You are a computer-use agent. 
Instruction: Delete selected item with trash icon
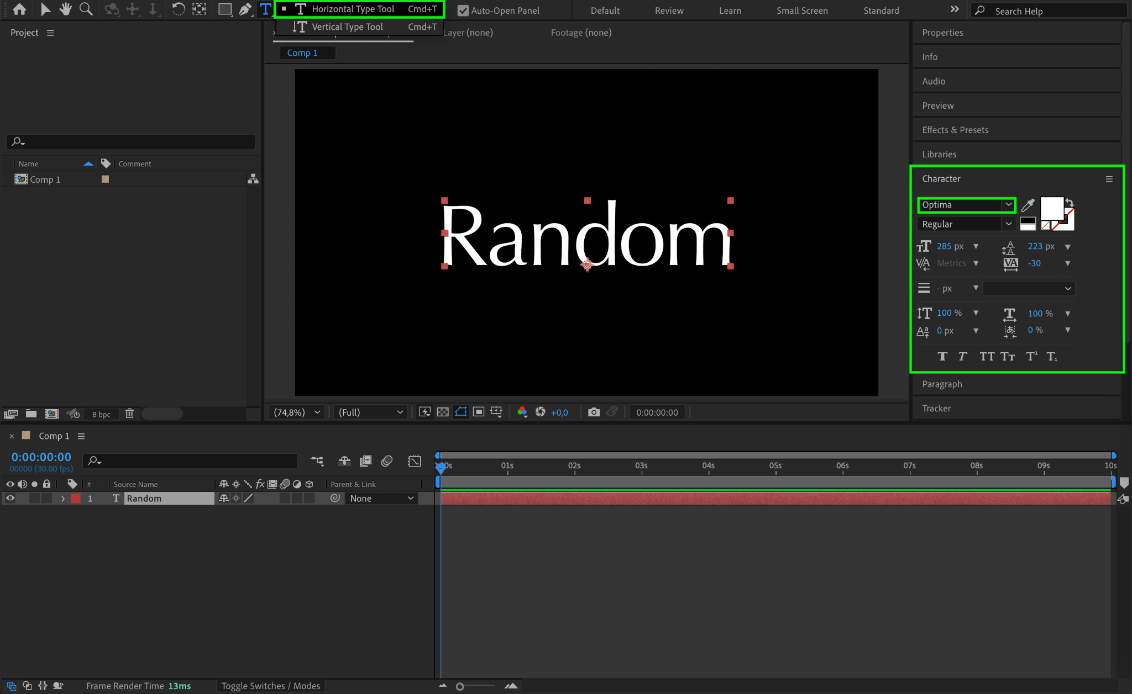tap(129, 414)
